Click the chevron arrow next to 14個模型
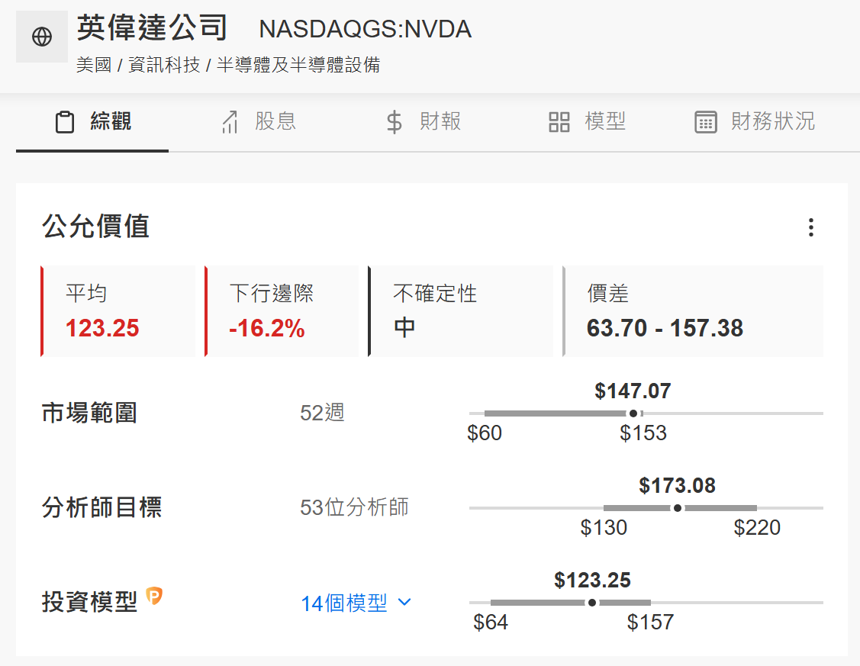Image resolution: width=860 pixels, height=666 pixels. pos(405,603)
